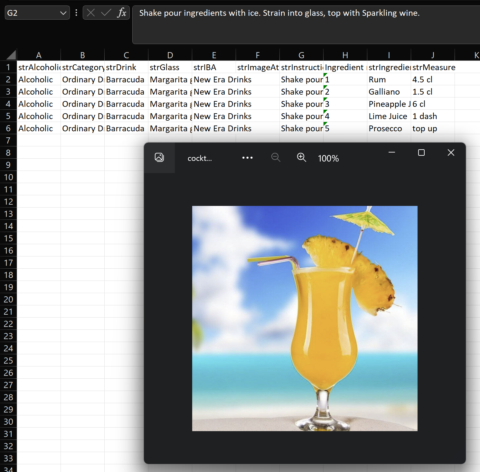Click the Enter checkmark in formula bar
This screenshot has height=472, width=480.
pyautogui.click(x=106, y=13)
